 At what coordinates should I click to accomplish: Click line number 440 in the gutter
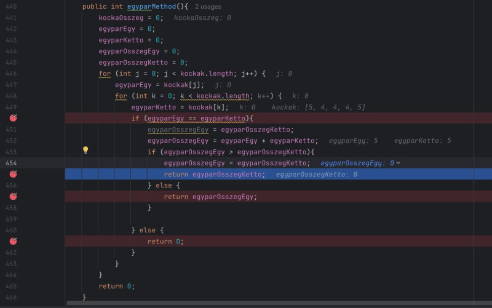coord(11,7)
